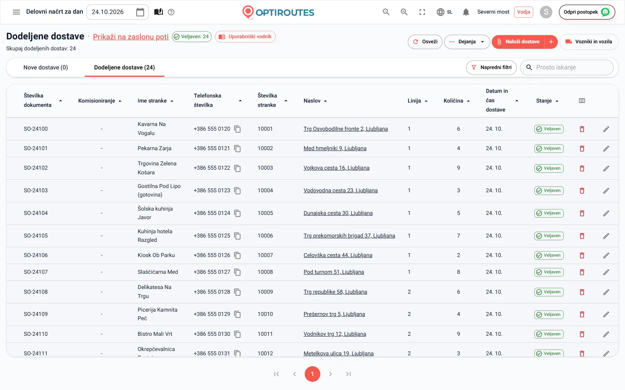Edit delivery SO-24105
The height and width of the screenshot is (390, 625).
point(606,236)
